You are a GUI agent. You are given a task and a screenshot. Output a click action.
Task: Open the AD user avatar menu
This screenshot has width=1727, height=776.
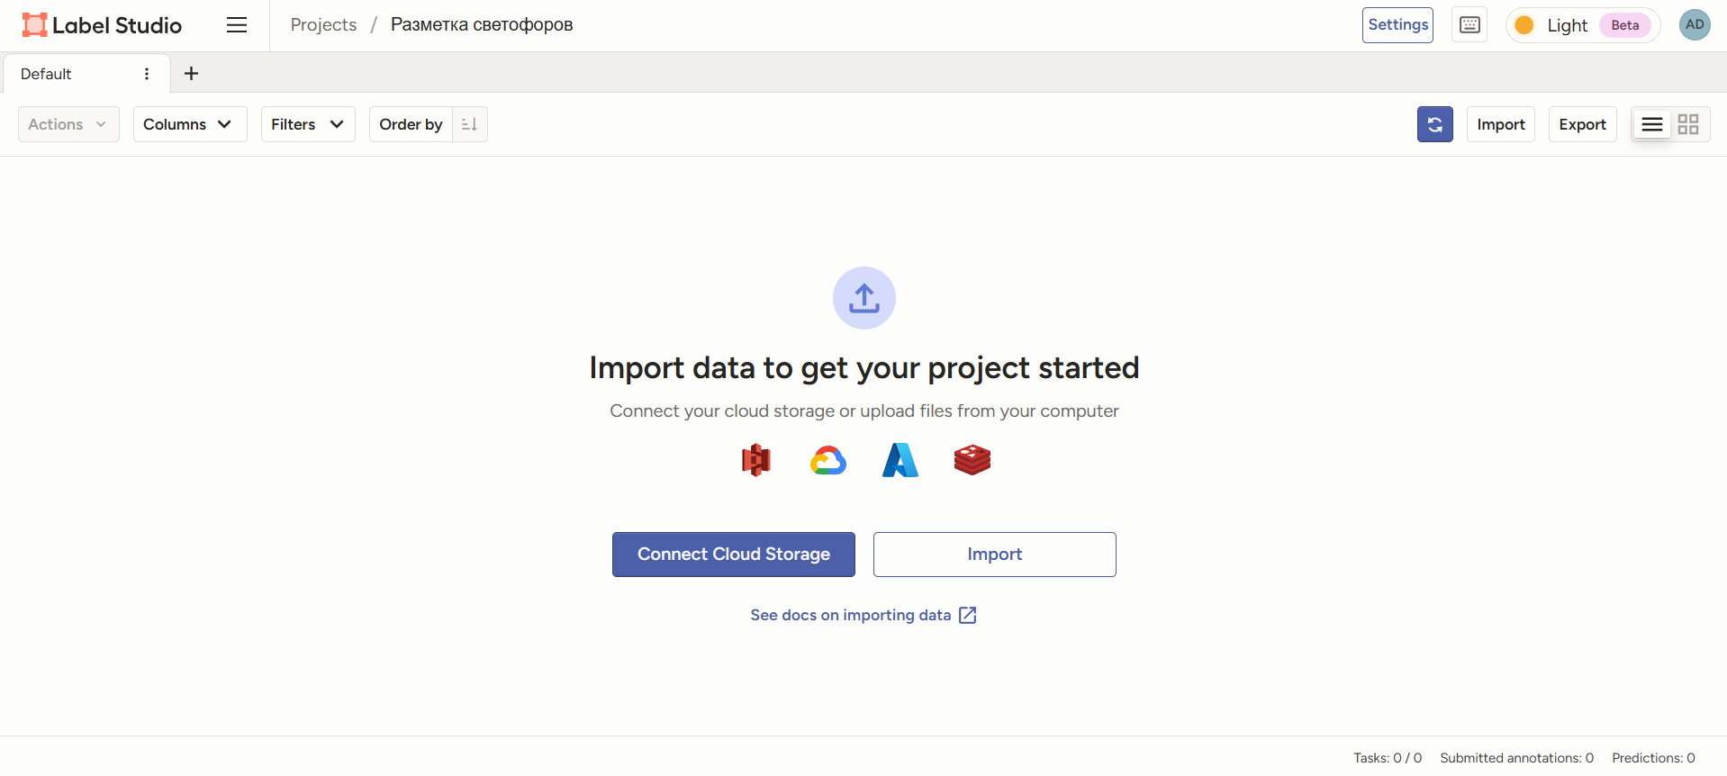pyautogui.click(x=1694, y=25)
